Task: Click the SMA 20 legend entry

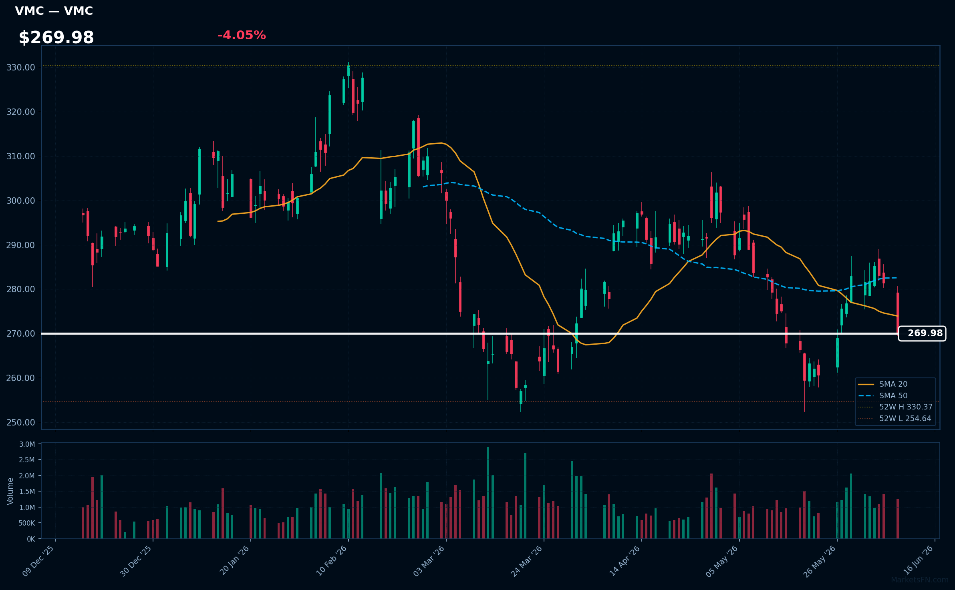Action: [x=893, y=384]
